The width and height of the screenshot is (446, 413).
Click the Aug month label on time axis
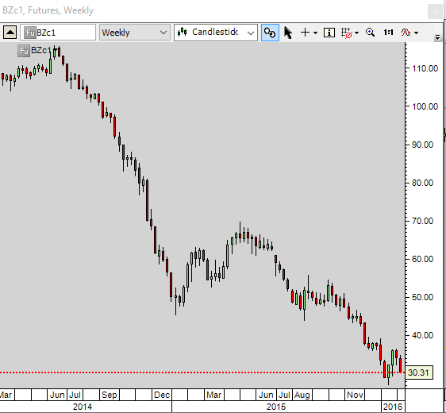pos(302,395)
